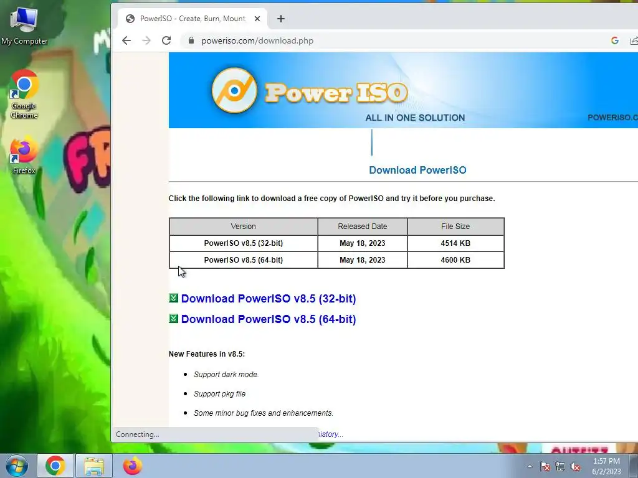Click the New Features in v8.5 heading
Image resolution: width=638 pixels, height=478 pixels.
pos(207,354)
